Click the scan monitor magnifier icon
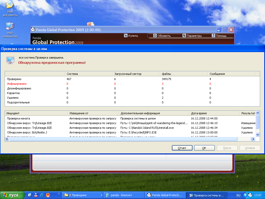265x199 pixels. (10, 60)
